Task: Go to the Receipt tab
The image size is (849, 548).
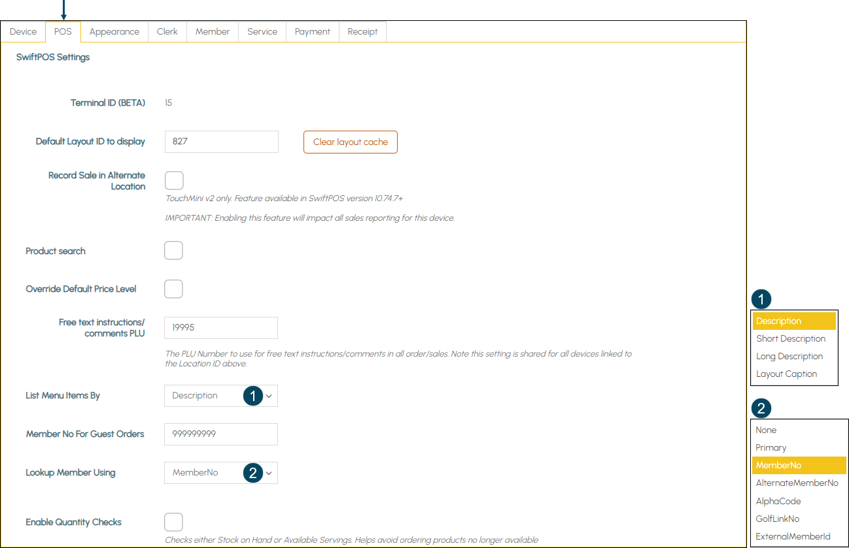Action: coord(363,31)
